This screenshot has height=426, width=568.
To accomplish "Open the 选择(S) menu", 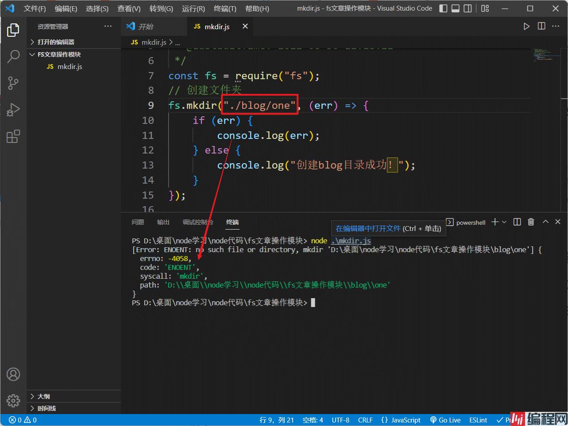I will tap(97, 8).
